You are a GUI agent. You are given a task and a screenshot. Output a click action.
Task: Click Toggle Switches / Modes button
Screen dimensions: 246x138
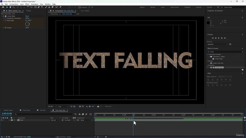click(x=63, y=136)
